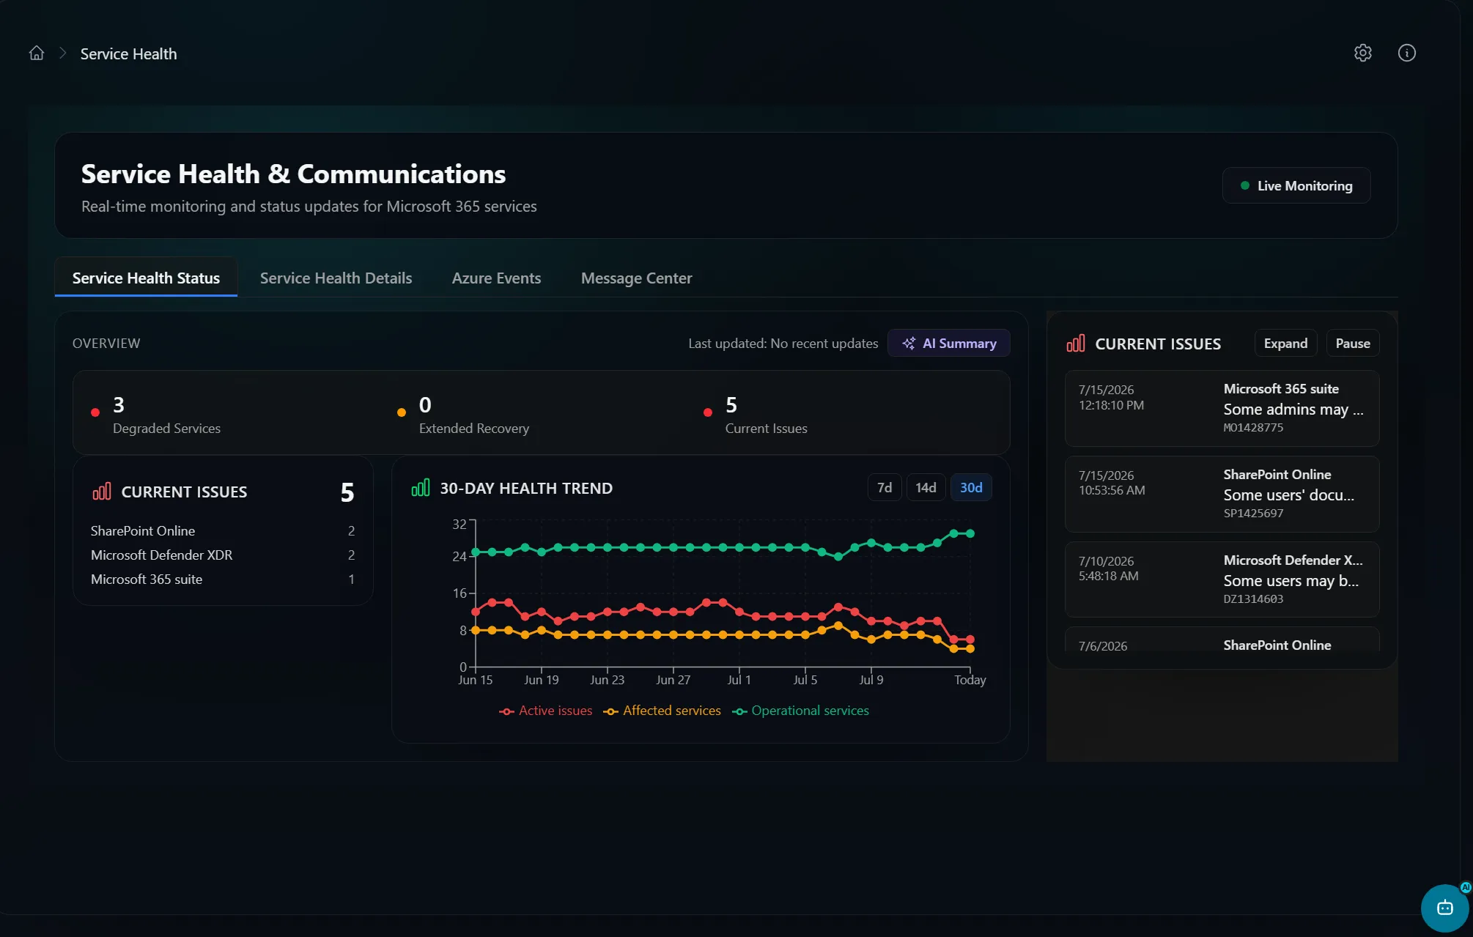Click bar chart icon beside 30-Day Health Trend
The image size is (1473, 937).
point(421,488)
